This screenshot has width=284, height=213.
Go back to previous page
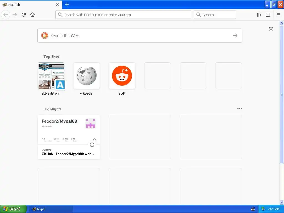[x=6, y=15]
